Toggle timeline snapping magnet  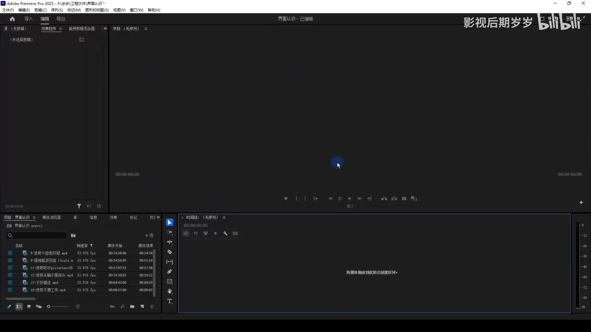(196, 233)
